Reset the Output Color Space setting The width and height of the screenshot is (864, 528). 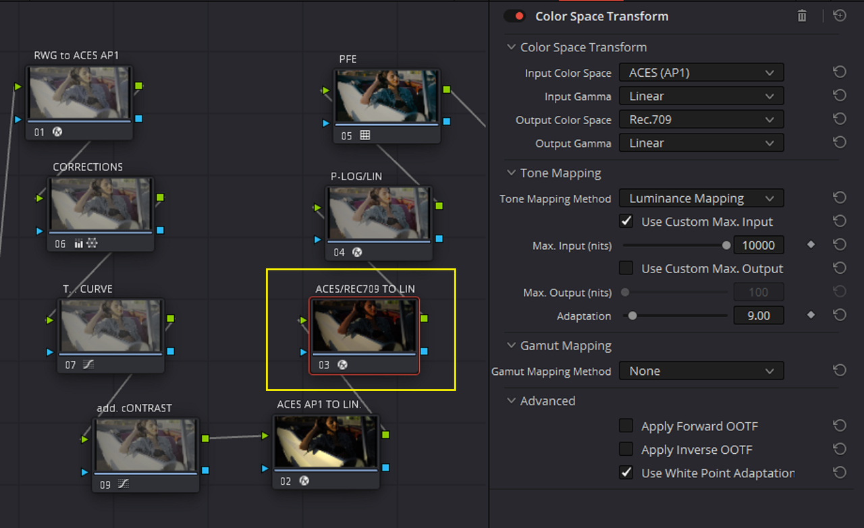coord(840,119)
